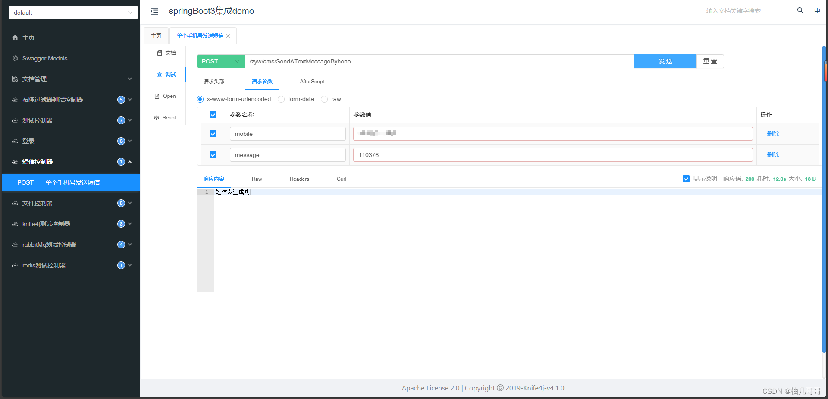Image resolution: width=828 pixels, height=399 pixels.
Task: Open the default group dropdown
Action: point(73,13)
